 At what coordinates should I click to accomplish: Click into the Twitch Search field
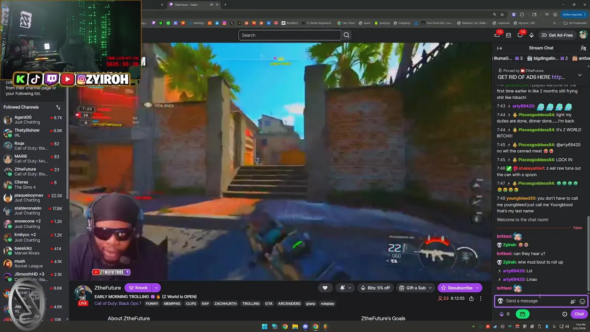(289, 35)
